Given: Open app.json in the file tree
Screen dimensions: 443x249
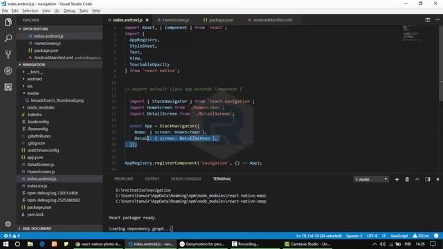Looking at the screenshot, I should click(35, 158).
